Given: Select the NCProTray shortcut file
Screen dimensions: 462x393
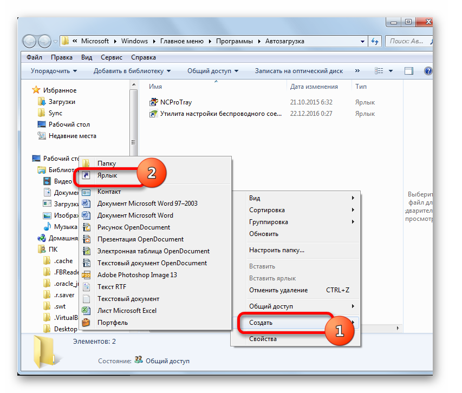Looking at the screenshot, I should click(x=175, y=102).
